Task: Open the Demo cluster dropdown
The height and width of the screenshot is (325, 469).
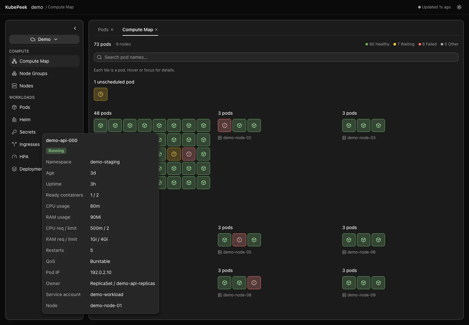Action: tap(44, 39)
